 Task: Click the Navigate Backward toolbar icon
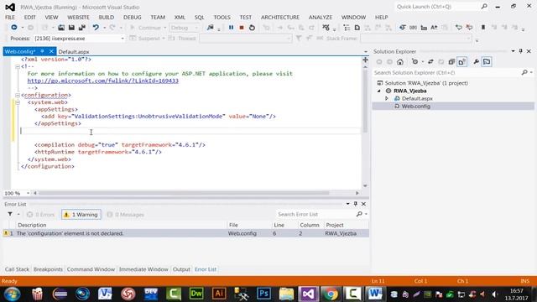[x=14, y=28]
